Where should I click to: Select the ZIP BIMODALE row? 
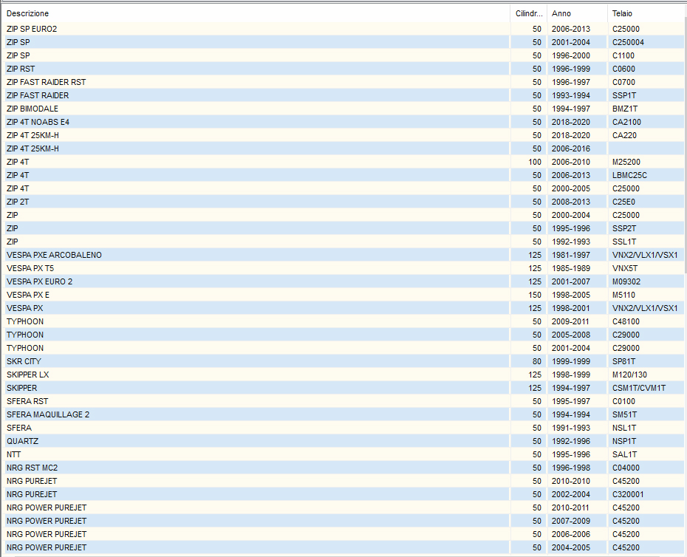(343, 109)
